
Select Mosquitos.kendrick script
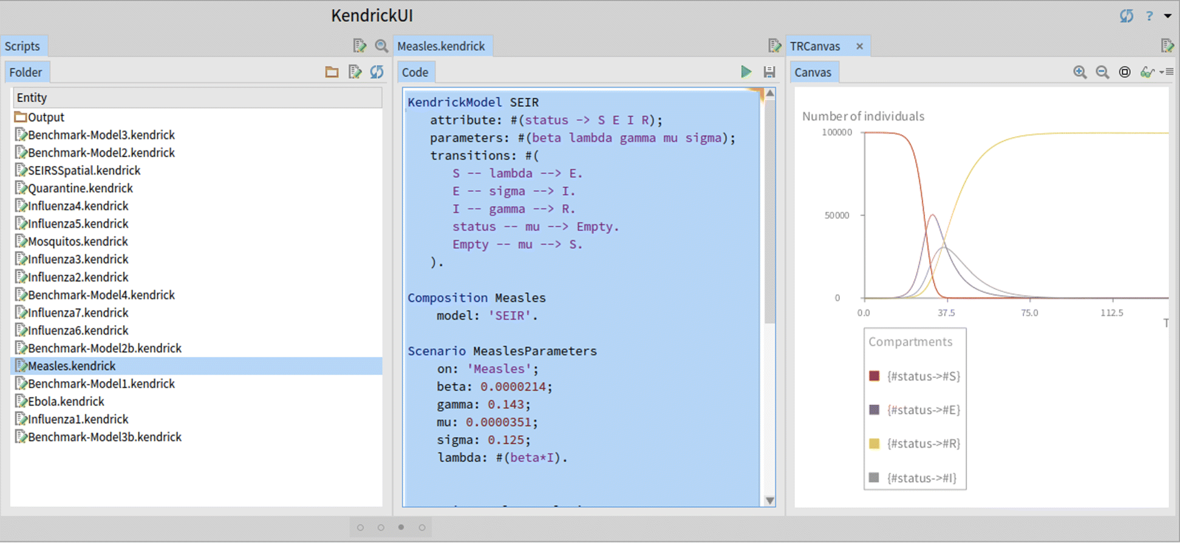(x=72, y=241)
